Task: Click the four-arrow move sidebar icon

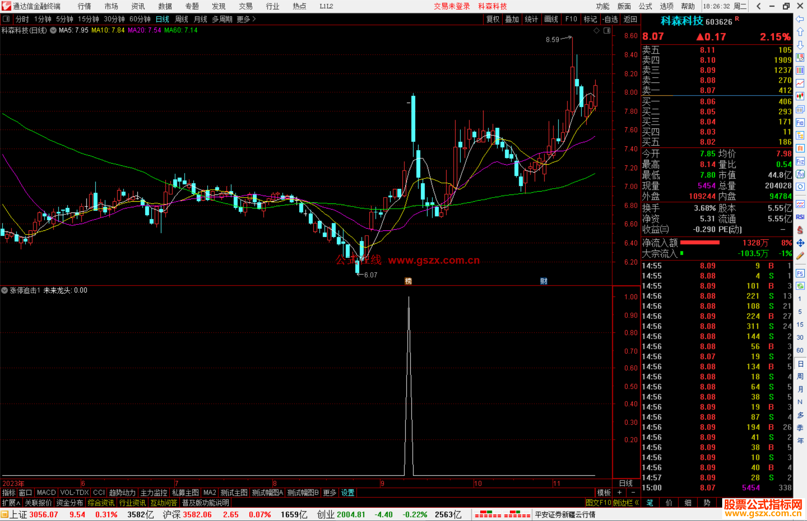Action: [x=800, y=243]
